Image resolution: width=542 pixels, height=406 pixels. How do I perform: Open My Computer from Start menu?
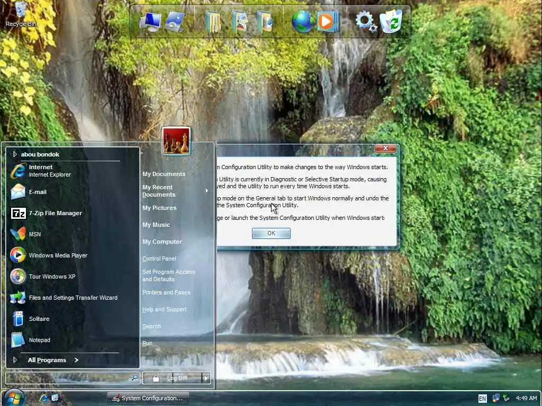tap(162, 242)
